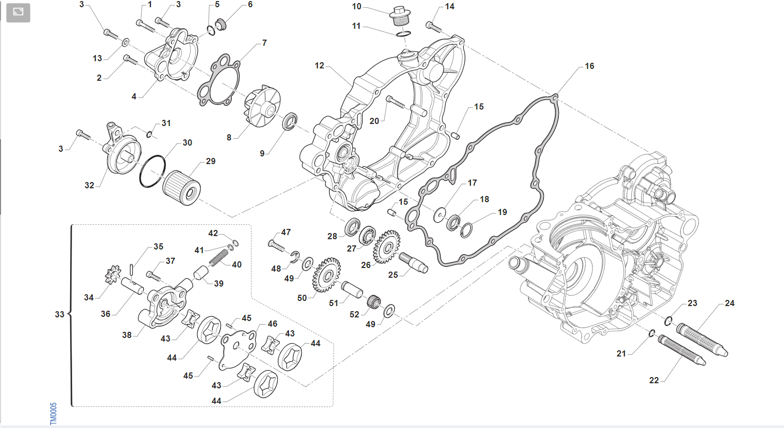The width and height of the screenshot is (784, 428).
Task: Click callout number 14 label
Action: [450, 7]
